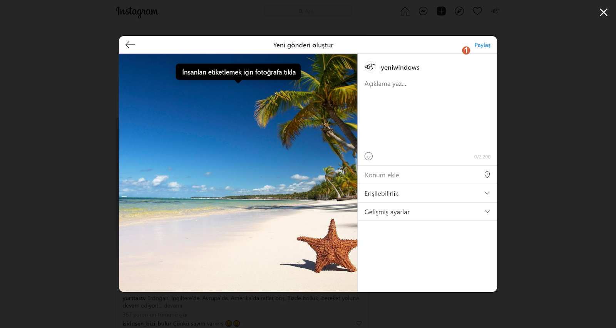Expand the Erişilebilirlik section
616x328 pixels.
coord(427,193)
